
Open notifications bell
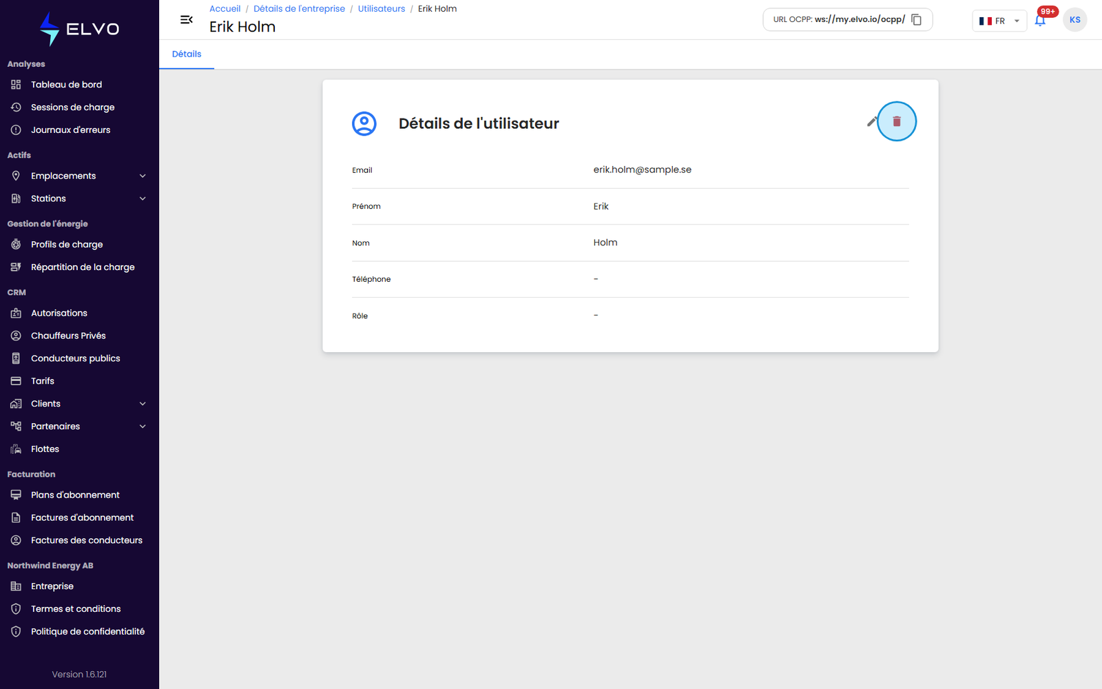click(1040, 20)
